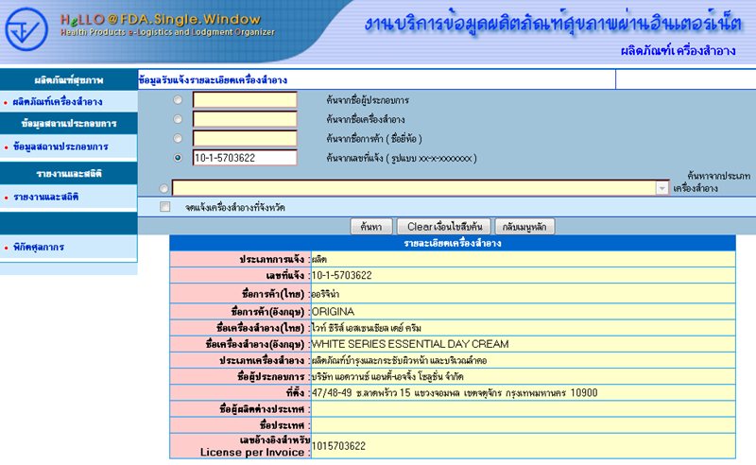This screenshot has width=756, height=465.
Task: Click the operator name input field
Action: [x=245, y=99]
